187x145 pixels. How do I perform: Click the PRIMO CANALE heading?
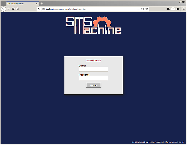[x=93, y=61]
